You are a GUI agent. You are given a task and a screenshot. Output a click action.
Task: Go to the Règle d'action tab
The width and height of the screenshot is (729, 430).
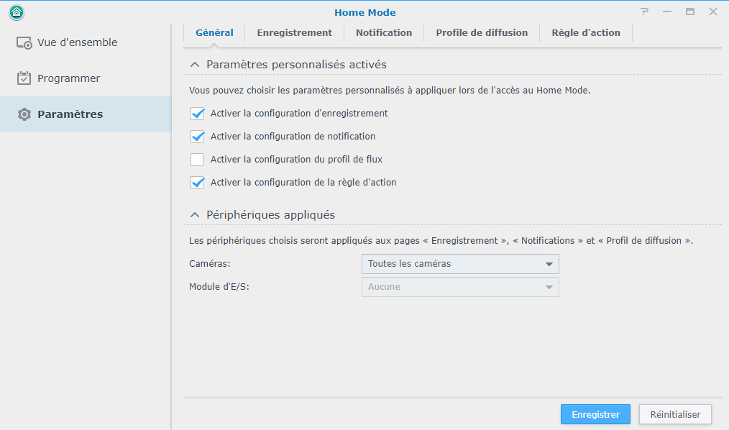click(x=586, y=32)
